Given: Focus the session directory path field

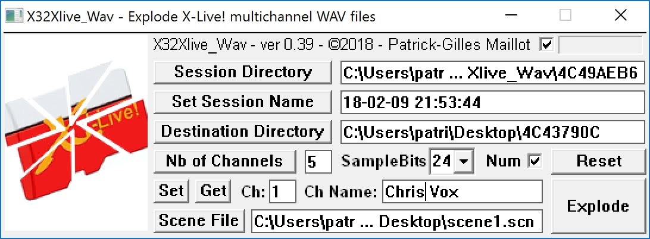Looking at the screenshot, I should (x=493, y=73).
